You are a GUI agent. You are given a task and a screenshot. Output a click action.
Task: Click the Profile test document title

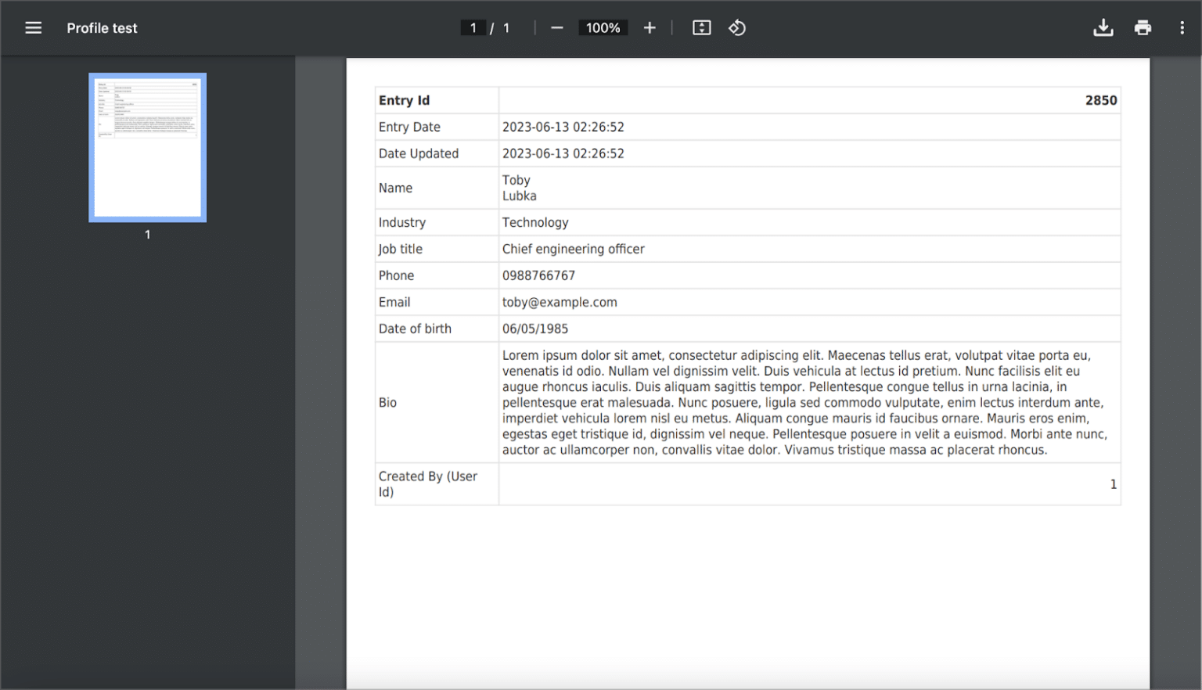click(102, 27)
